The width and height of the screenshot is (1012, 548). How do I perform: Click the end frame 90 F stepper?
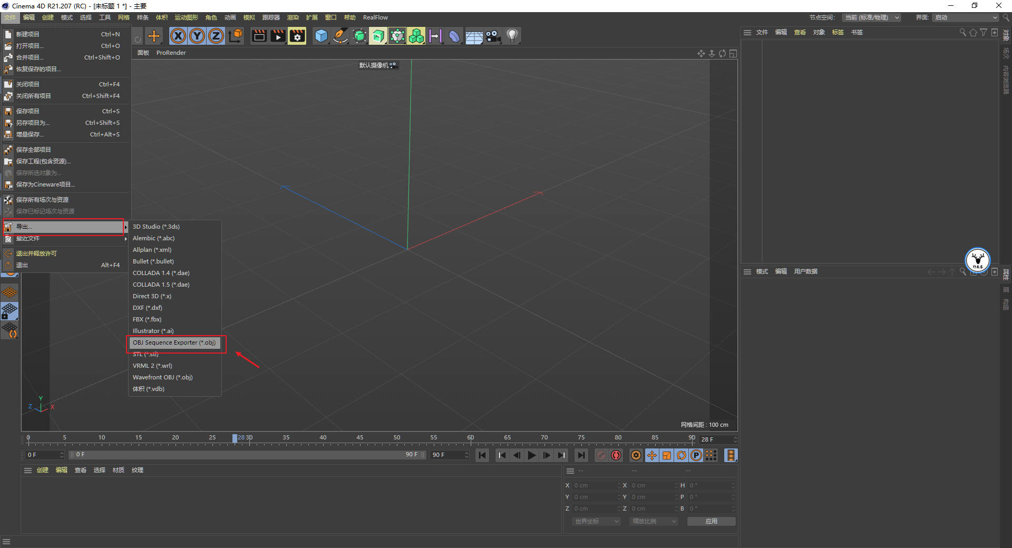coord(466,455)
